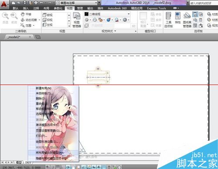Click the highlighted command line palette icon

pyautogui.click(x=195, y=14)
